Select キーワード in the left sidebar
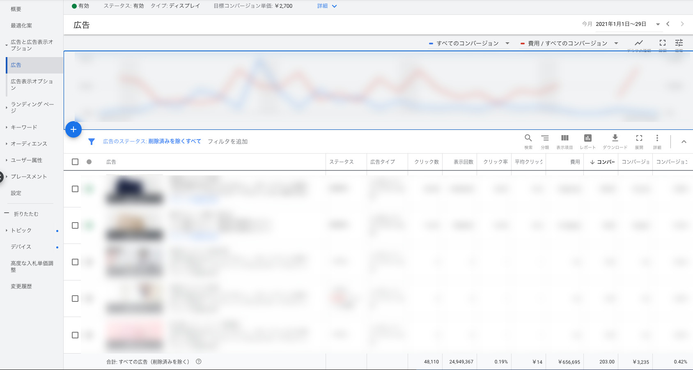Screen dimensions: 693x370 (x=24, y=127)
